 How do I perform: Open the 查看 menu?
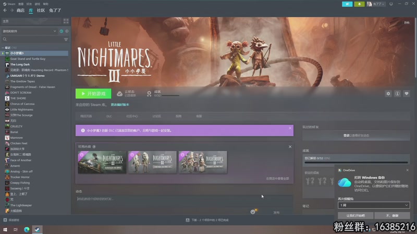coord(21,4)
